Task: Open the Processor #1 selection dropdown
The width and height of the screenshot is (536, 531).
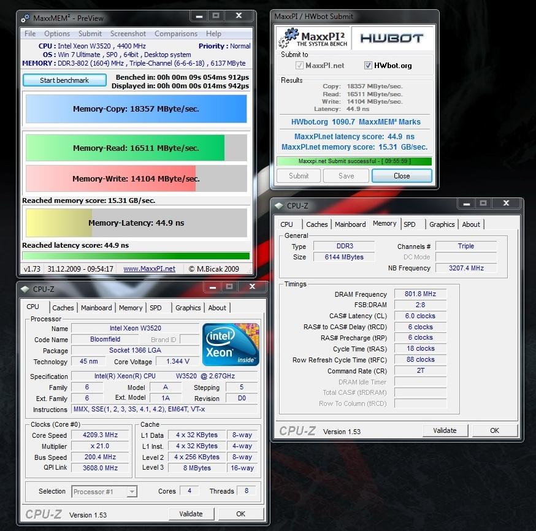Action: pyautogui.click(x=132, y=491)
